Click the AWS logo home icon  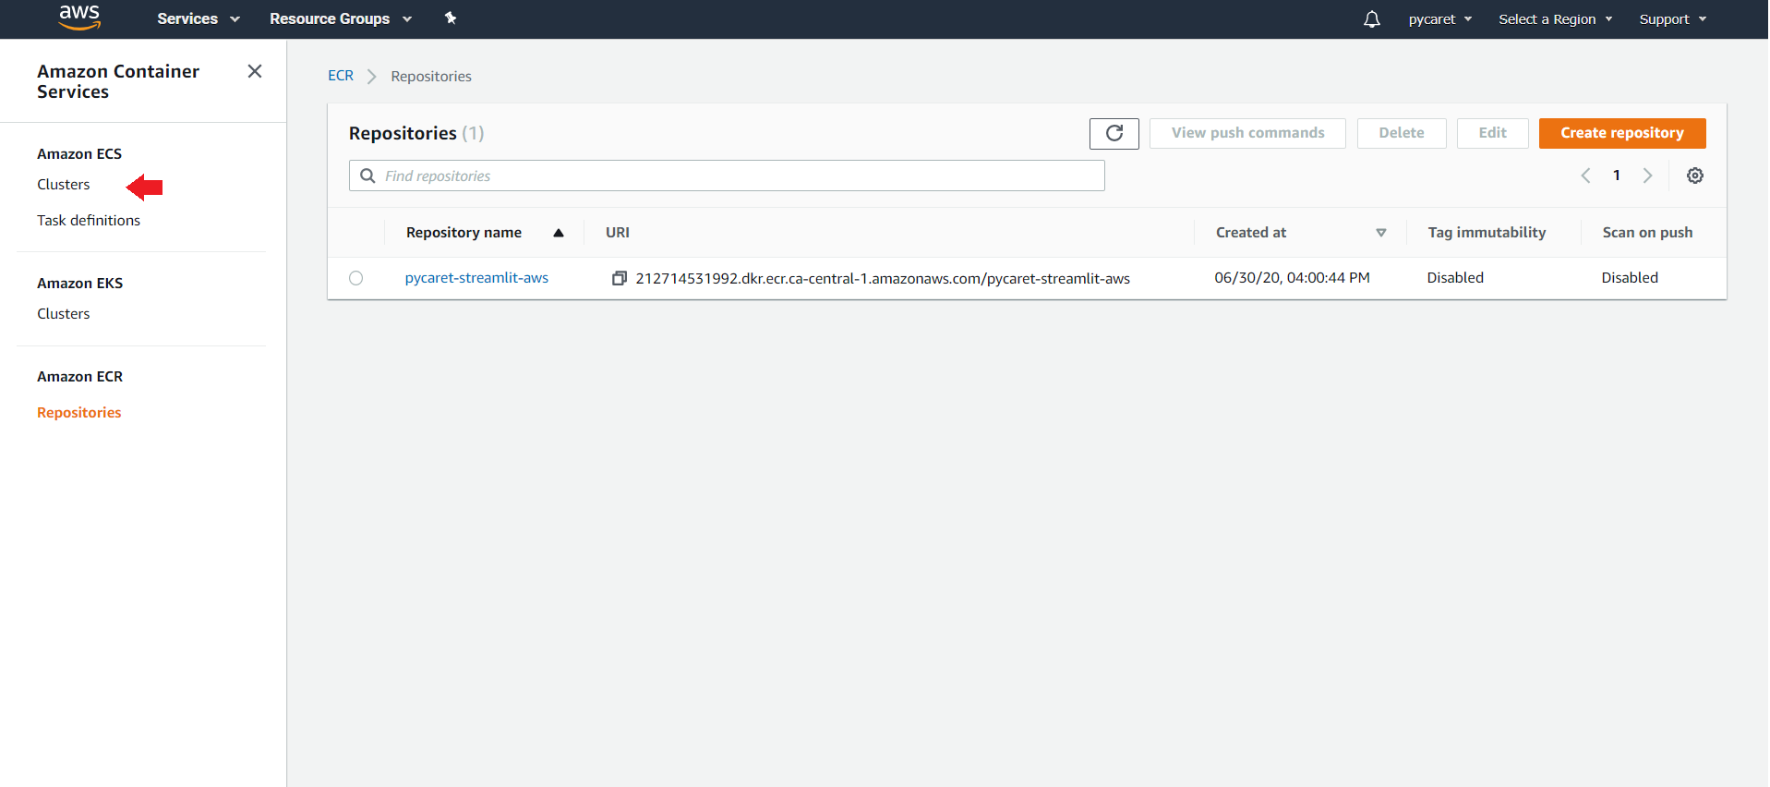tap(79, 18)
